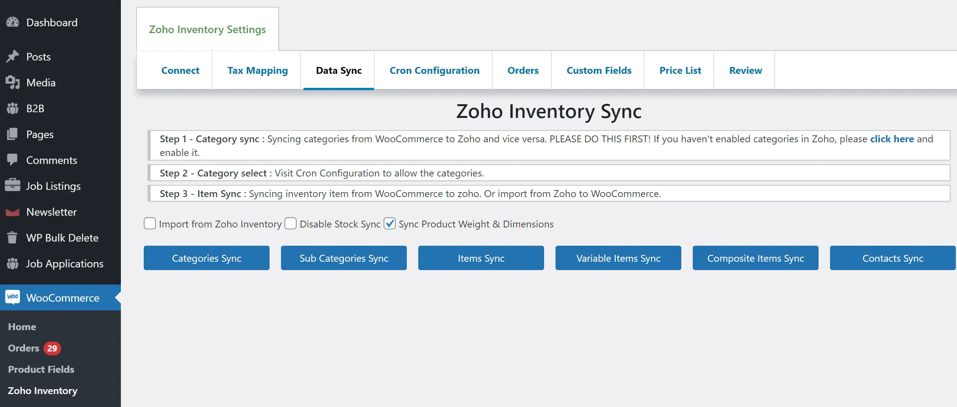Click the WP Bulk Delete trash icon
Screen dimensions: 957x407
tap(13, 237)
